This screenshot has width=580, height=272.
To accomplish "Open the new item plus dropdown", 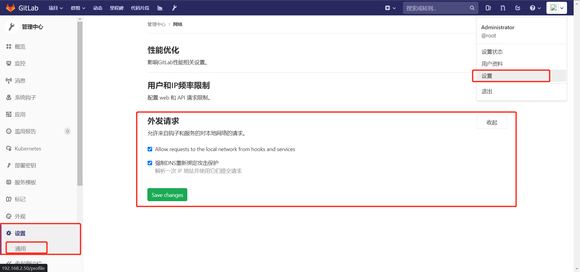I will (390, 8).
